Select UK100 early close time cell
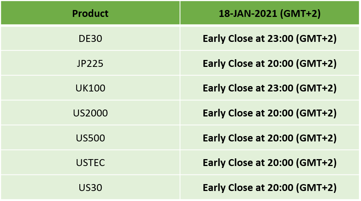The image size is (361, 201). point(270,88)
